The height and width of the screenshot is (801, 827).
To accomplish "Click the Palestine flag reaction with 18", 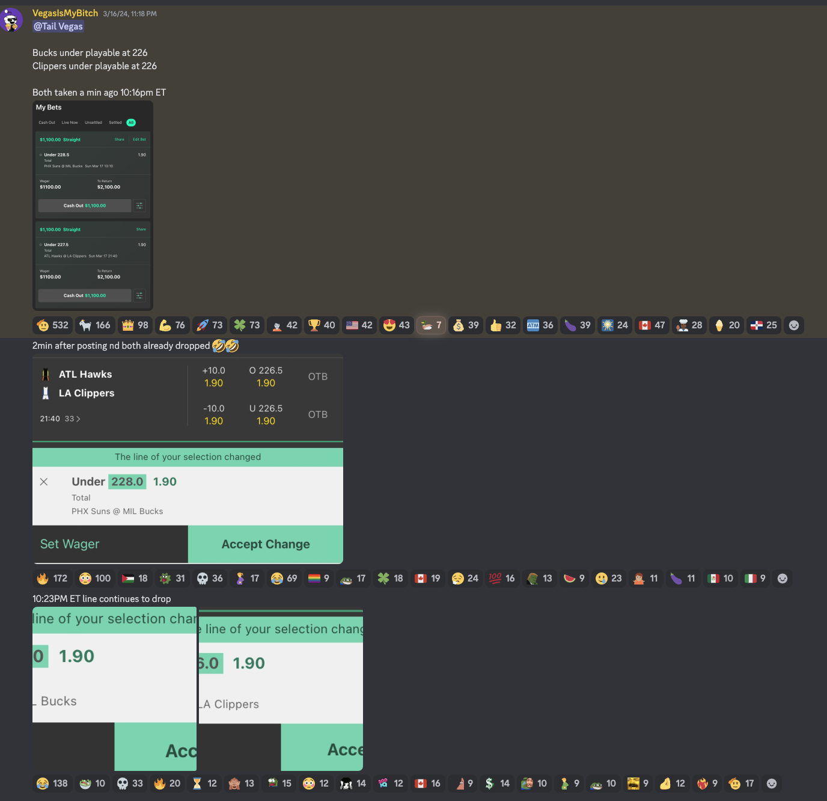I will 135,578.
